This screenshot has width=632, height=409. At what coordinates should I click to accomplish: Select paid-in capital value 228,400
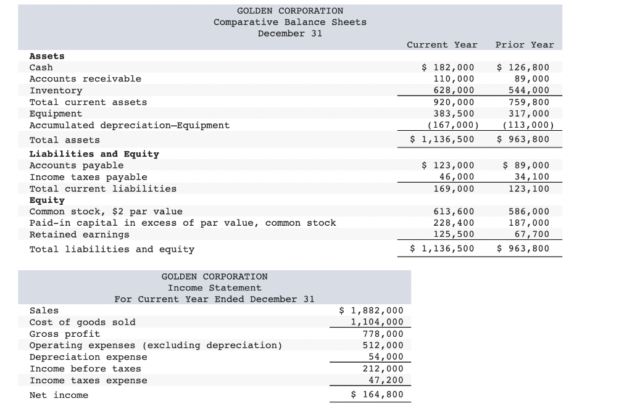click(454, 223)
